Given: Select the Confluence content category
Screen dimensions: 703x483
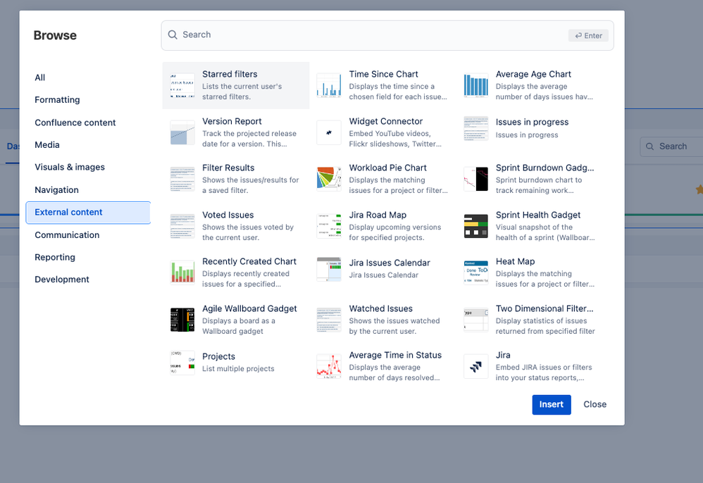Looking at the screenshot, I should (x=75, y=123).
